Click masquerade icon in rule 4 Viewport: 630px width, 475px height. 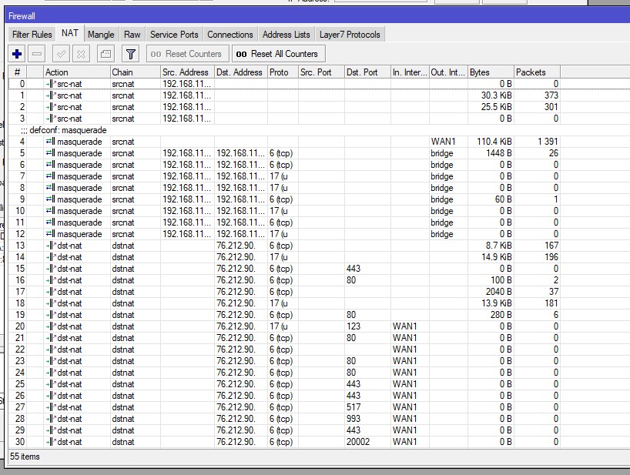pyautogui.click(x=51, y=142)
